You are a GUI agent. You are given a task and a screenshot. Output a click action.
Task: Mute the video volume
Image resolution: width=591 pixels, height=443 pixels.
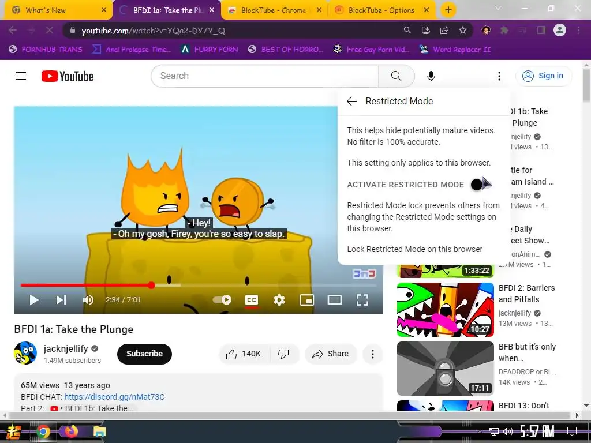[x=88, y=300]
